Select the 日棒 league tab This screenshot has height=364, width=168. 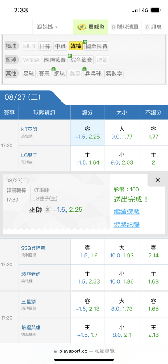45,46
